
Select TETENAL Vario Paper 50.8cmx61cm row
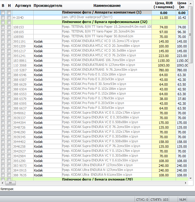[x=94, y=36]
